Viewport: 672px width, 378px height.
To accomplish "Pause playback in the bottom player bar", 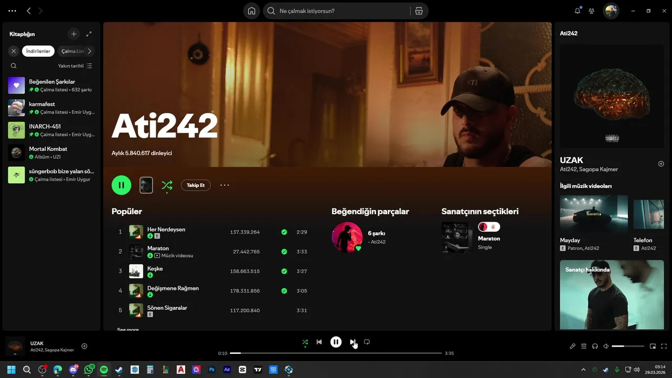I will click(336, 342).
